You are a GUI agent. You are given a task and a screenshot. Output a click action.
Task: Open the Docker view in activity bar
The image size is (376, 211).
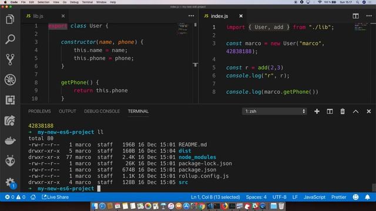click(10, 141)
